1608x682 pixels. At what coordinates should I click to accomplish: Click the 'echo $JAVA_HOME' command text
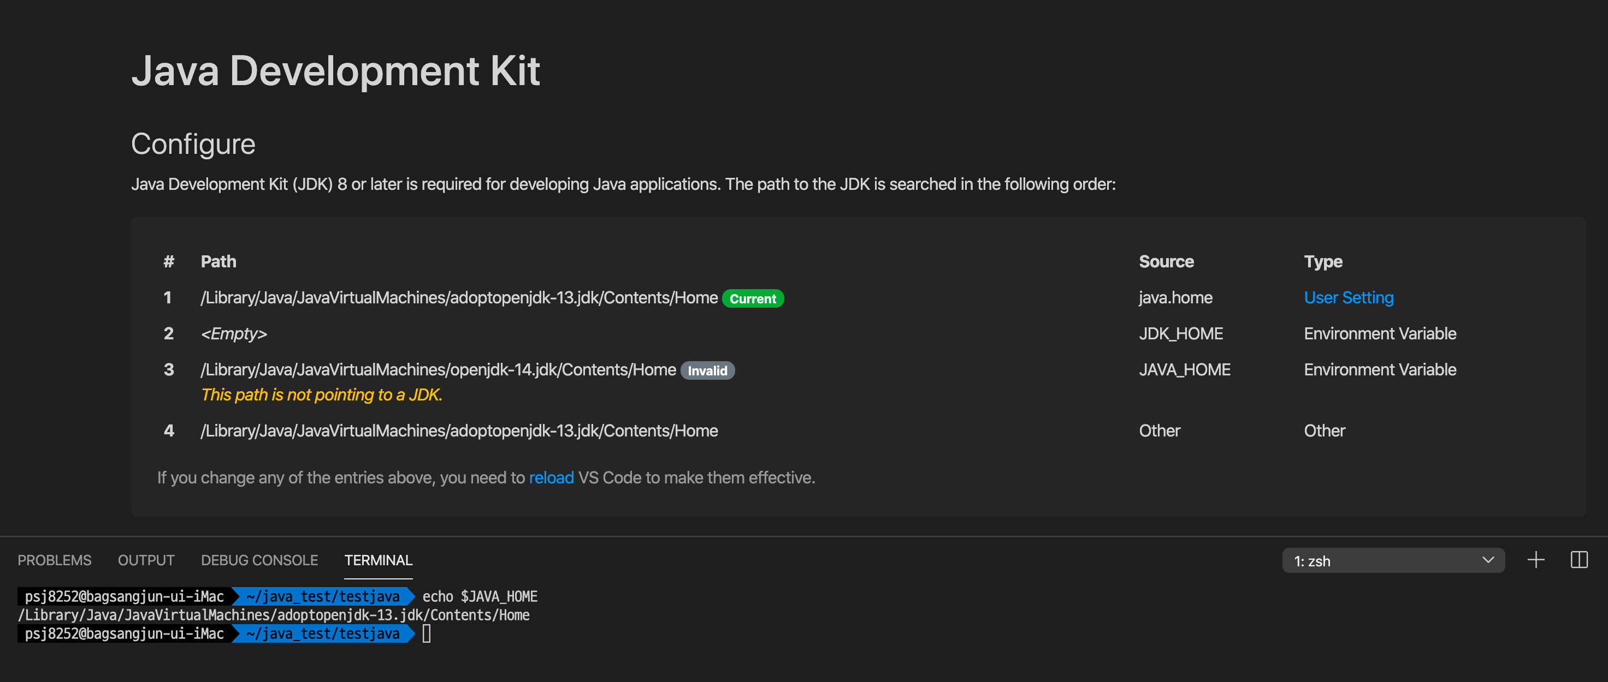point(480,596)
